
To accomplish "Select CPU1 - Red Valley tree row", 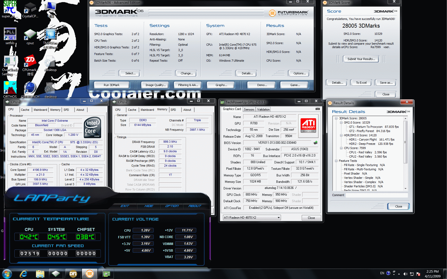I will (x=368, y=152).
